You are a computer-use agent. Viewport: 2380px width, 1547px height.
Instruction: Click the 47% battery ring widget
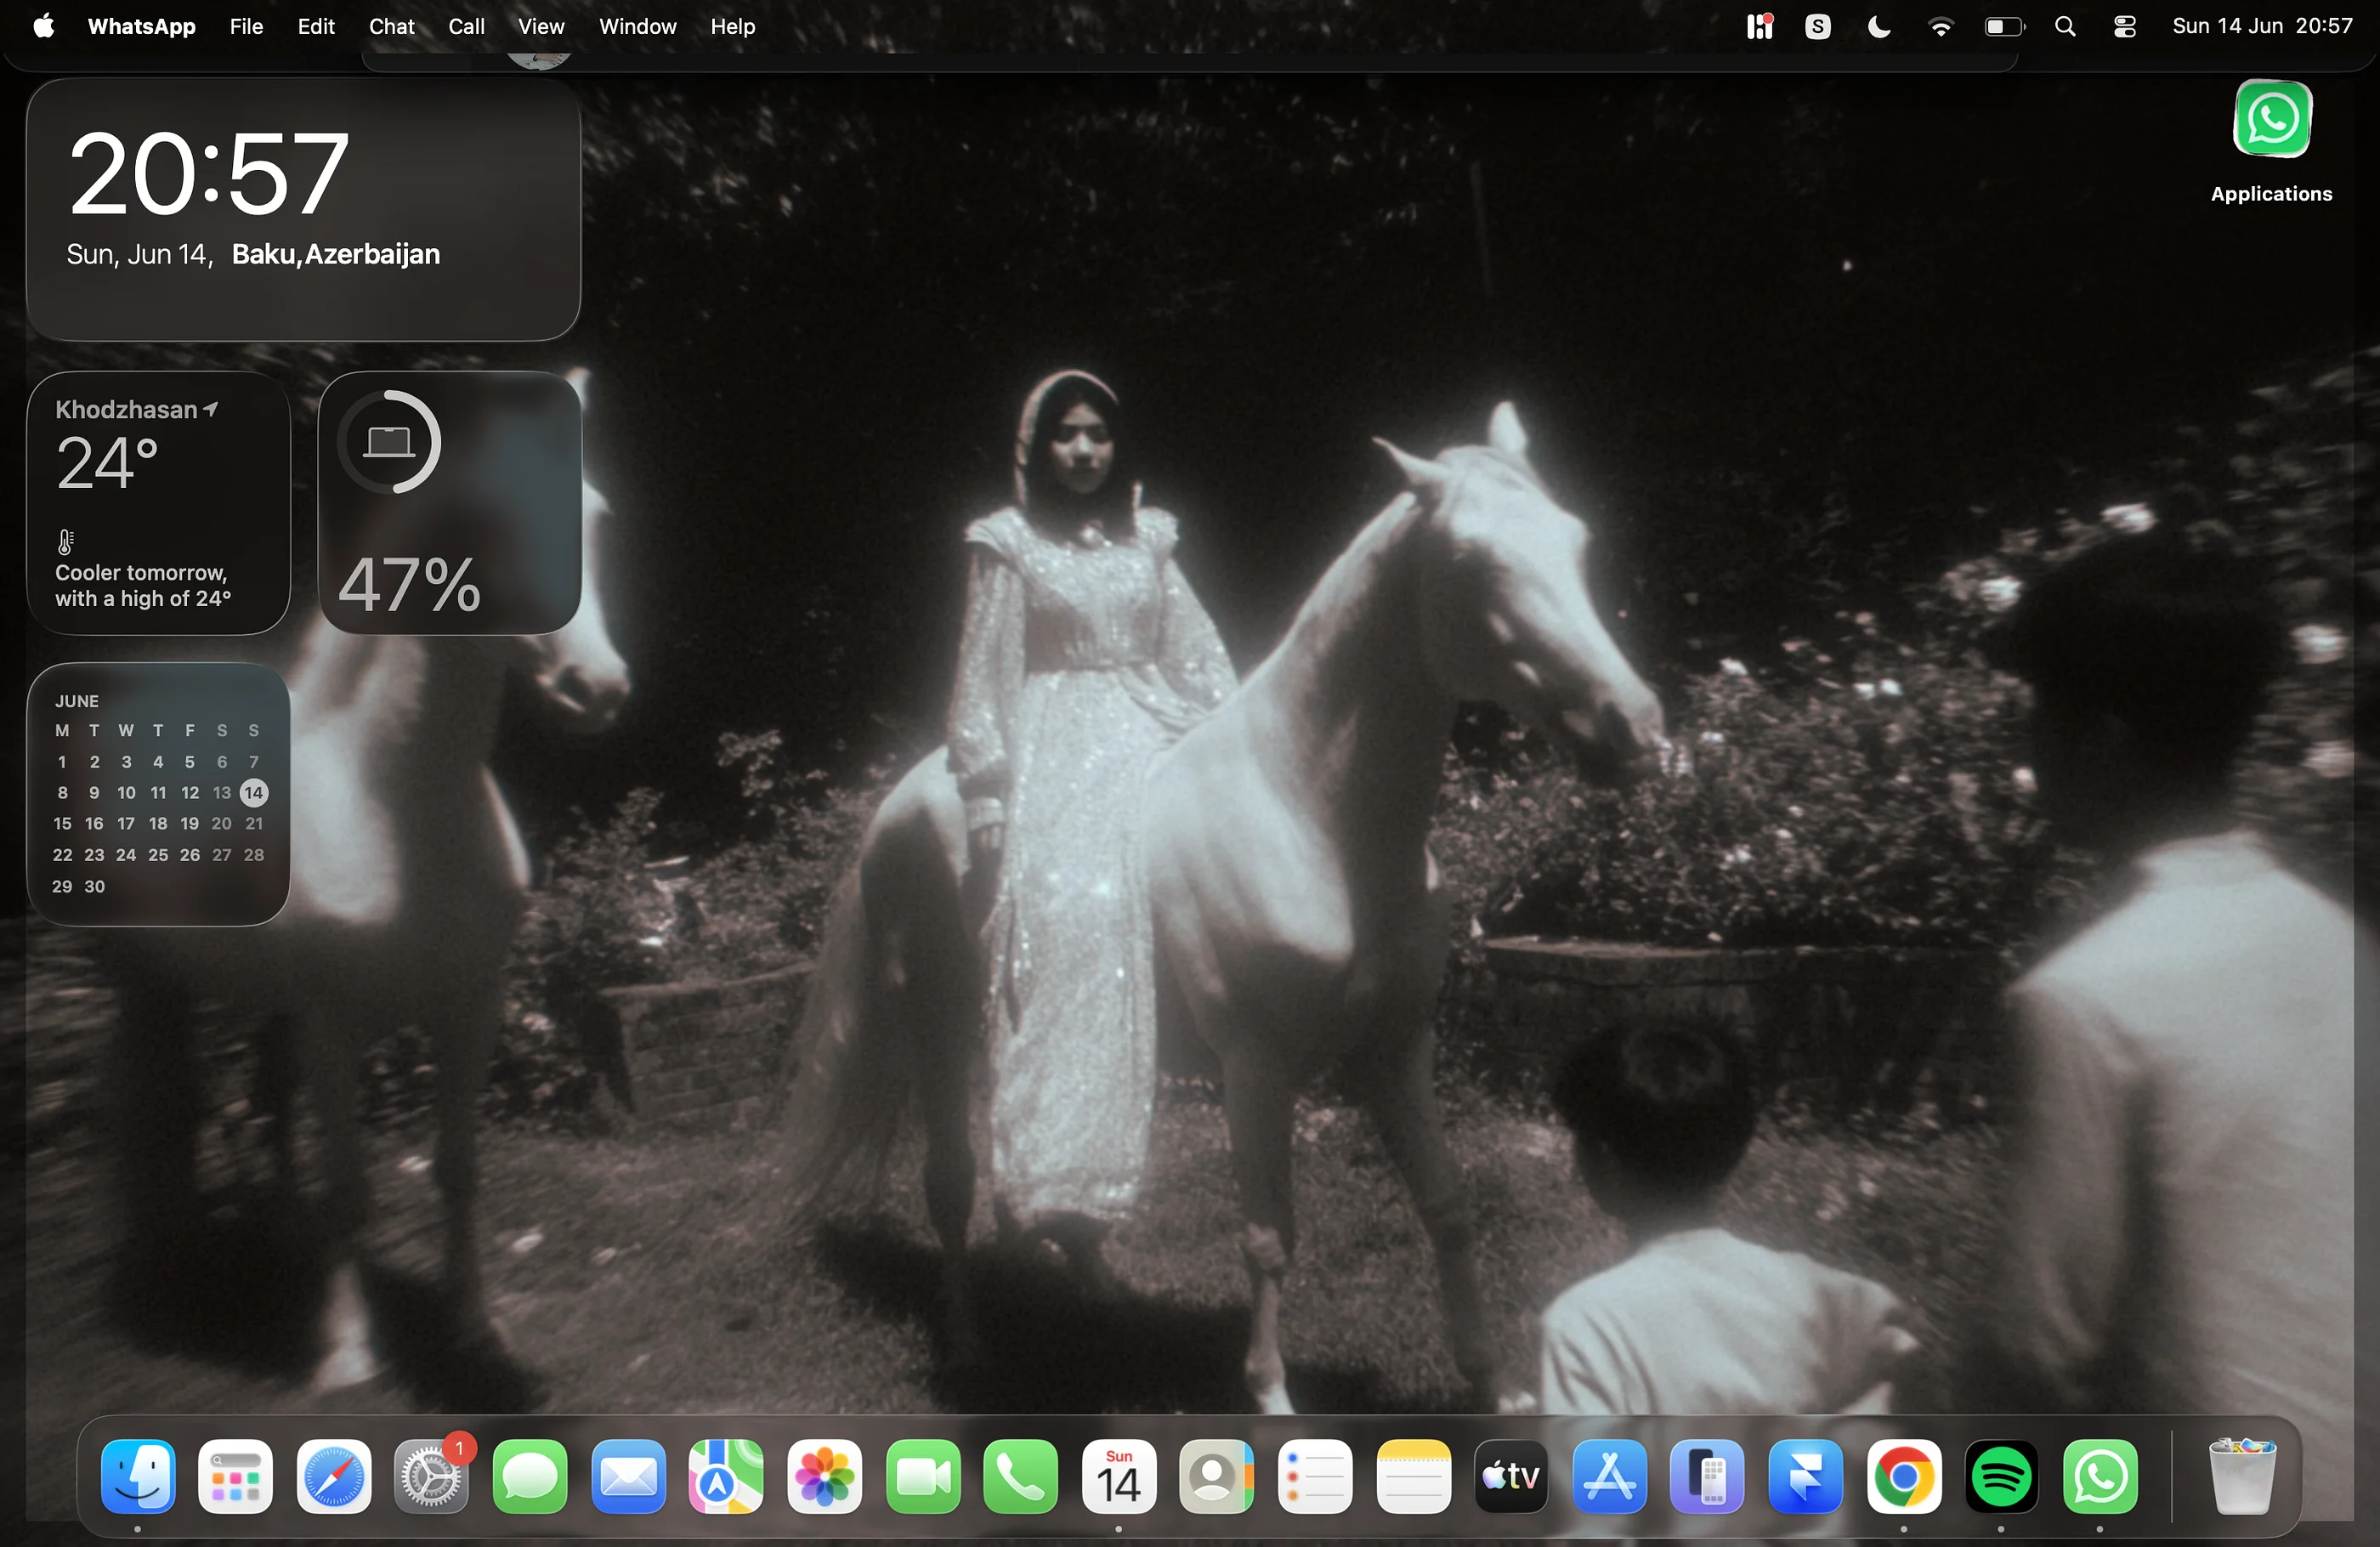coord(449,503)
